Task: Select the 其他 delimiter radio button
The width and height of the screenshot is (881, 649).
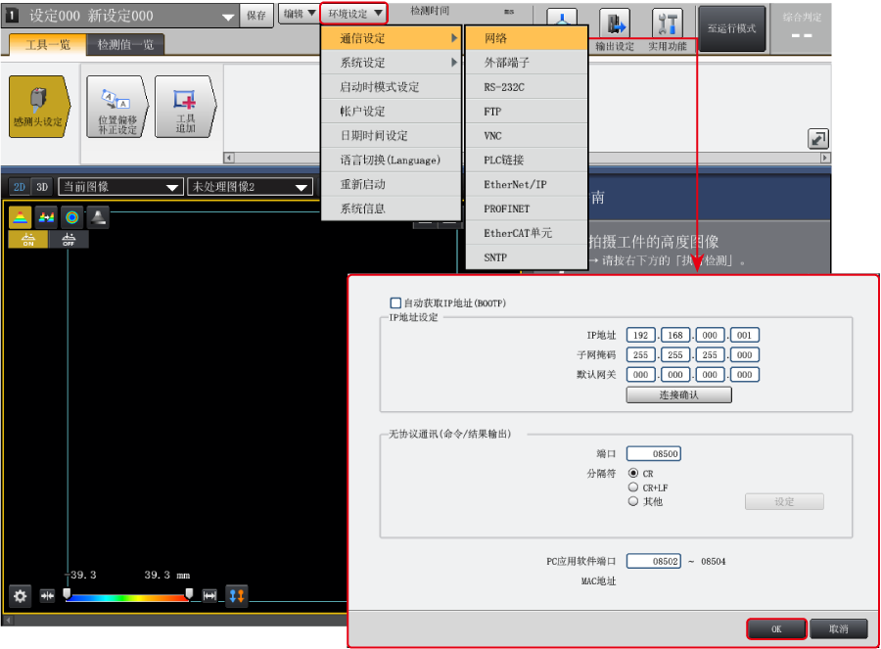Action: click(x=633, y=501)
